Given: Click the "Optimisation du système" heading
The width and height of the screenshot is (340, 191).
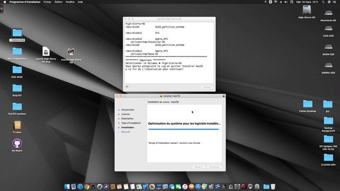Looking at the screenshot, I should click(184, 124).
